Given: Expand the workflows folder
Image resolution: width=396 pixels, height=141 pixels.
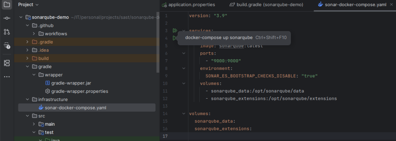Looking at the screenshot, I should pos(34,34).
